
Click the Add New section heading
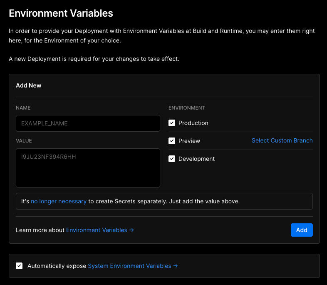coord(29,85)
